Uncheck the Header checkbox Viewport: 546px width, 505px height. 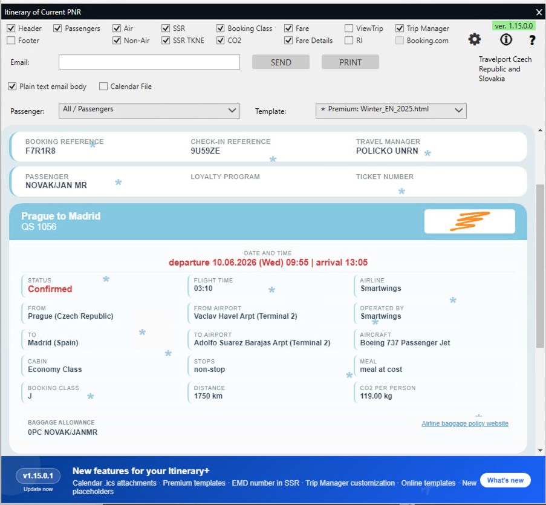tap(11, 28)
